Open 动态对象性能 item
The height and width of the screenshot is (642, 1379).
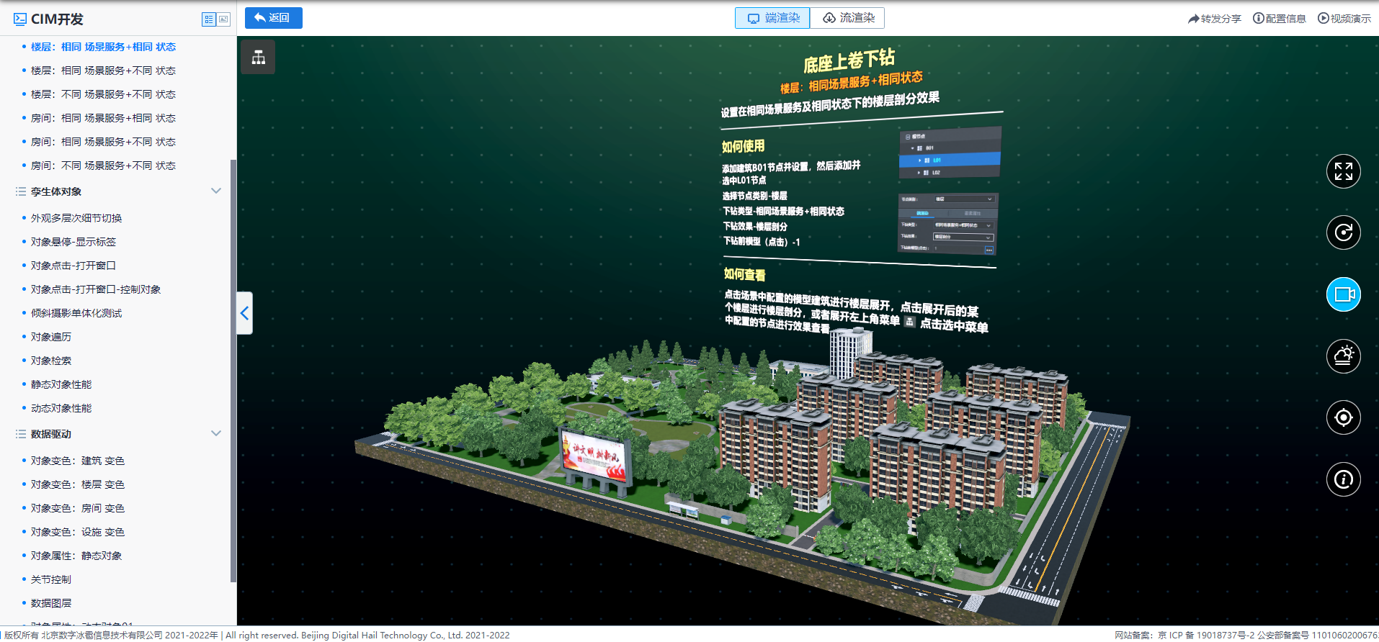(61, 408)
